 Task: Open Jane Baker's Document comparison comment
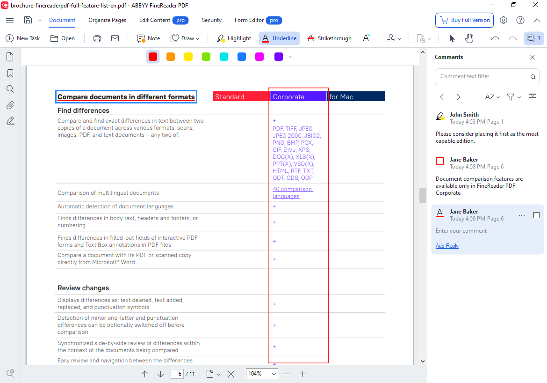tap(487, 176)
